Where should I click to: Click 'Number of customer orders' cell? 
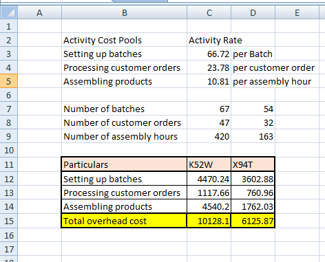125,122
